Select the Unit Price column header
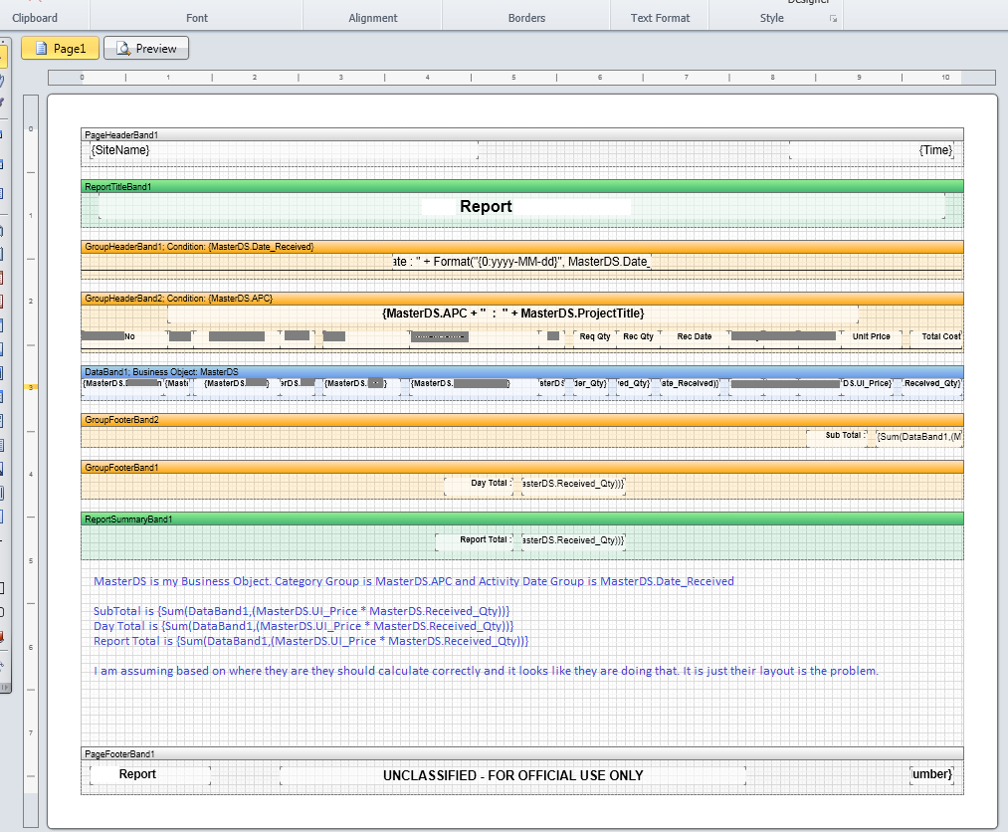 coord(871,336)
